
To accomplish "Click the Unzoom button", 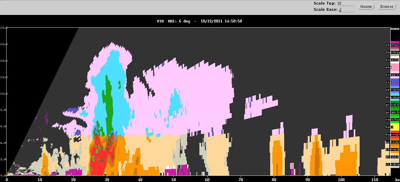I will pos(366,7).
